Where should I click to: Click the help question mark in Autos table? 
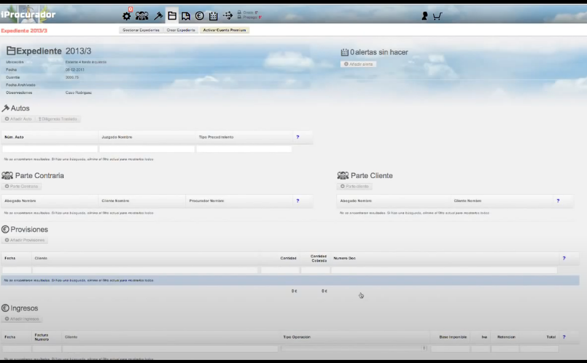[x=298, y=137]
